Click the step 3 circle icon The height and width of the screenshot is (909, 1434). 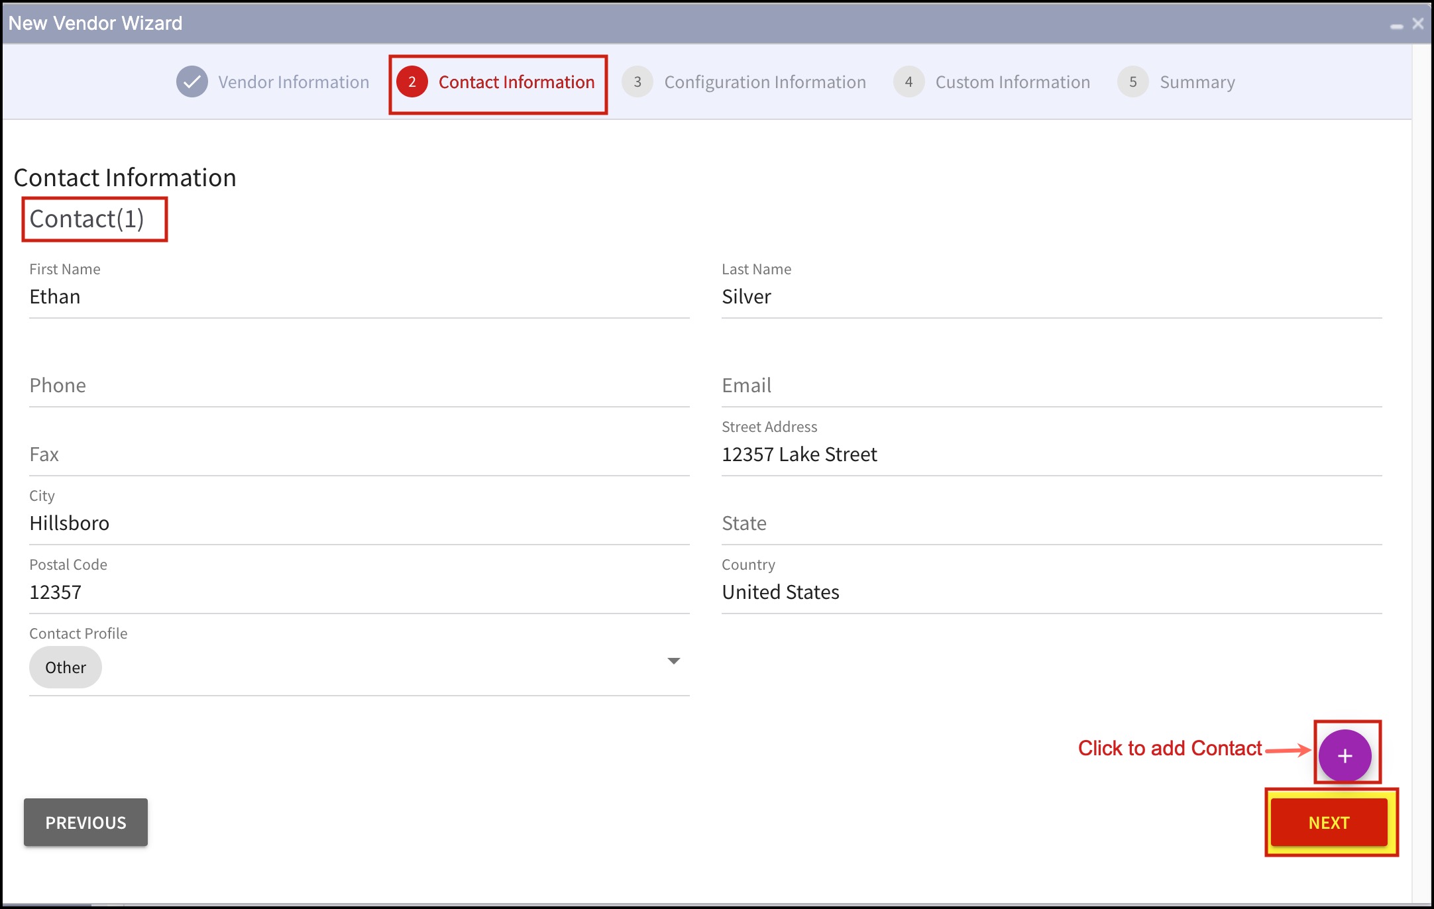tap(637, 82)
